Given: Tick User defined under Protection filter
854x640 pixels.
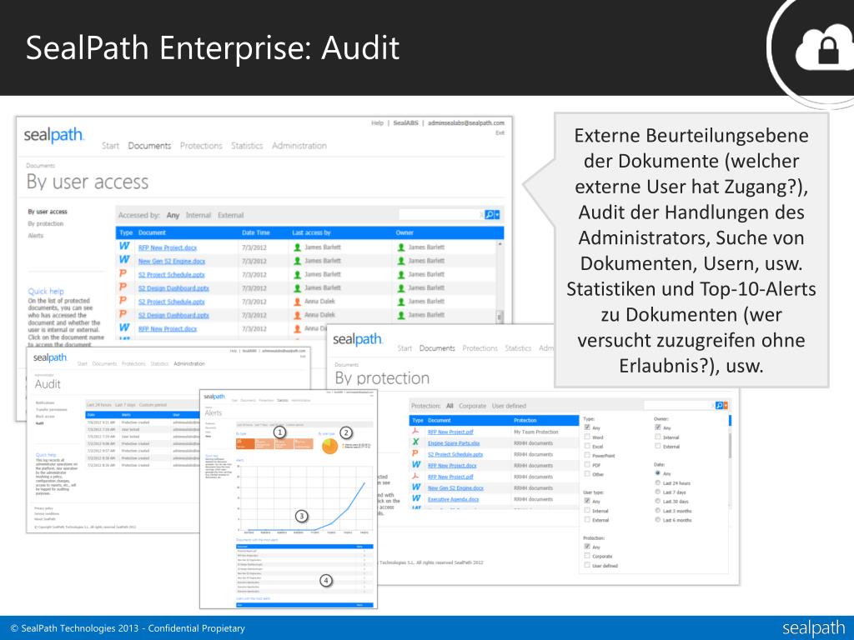Looking at the screenshot, I should point(587,565).
